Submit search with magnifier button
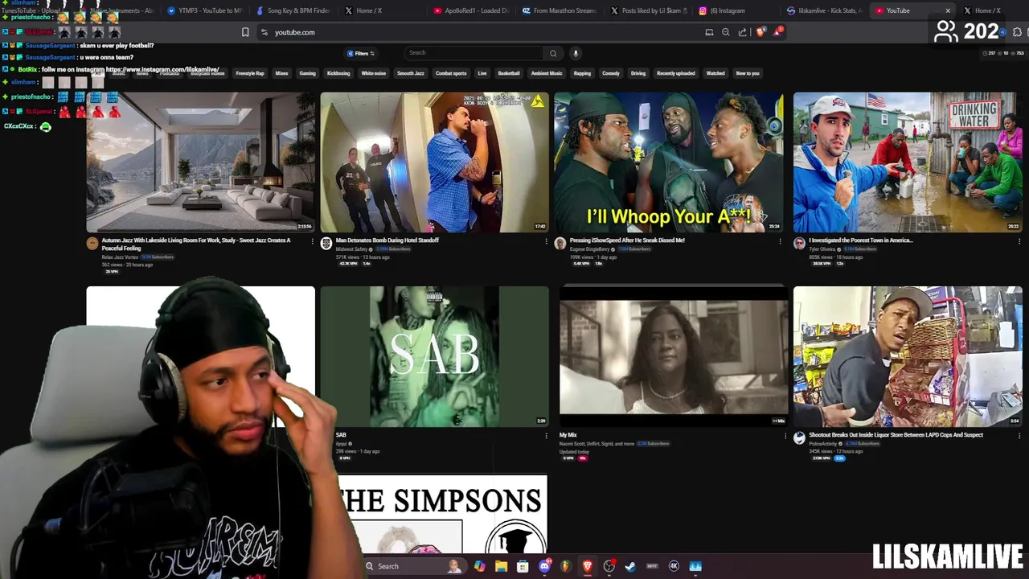This screenshot has height=579, width=1029. pos(553,53)
